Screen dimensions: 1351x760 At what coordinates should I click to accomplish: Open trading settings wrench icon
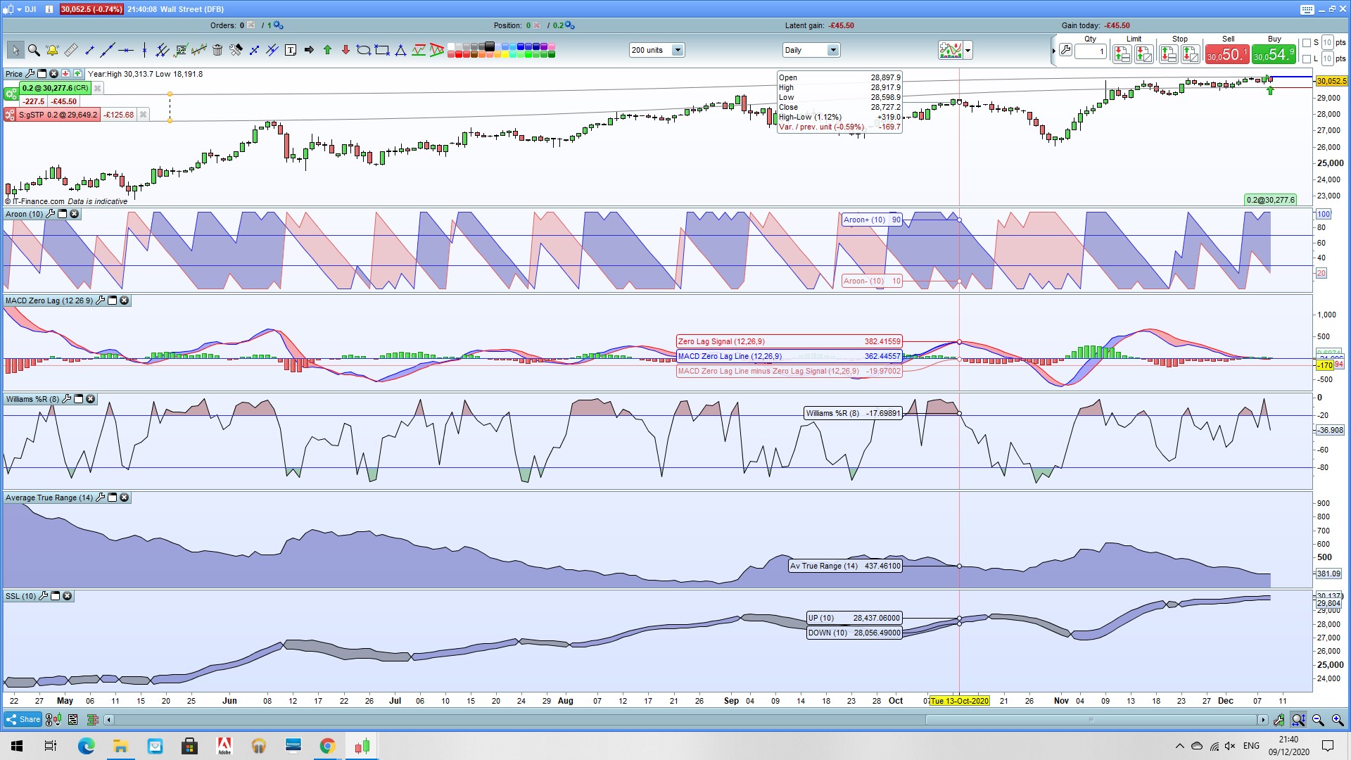pyautogui.click(x=1065, y=50)
